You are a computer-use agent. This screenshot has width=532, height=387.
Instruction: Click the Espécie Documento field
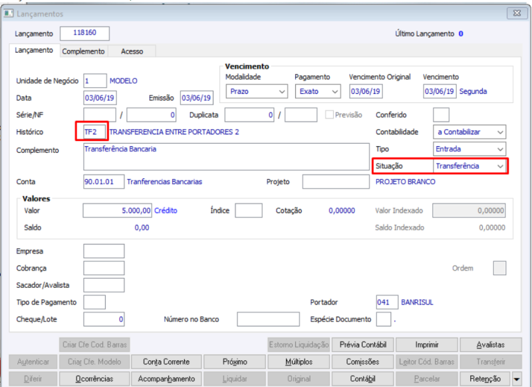tap(384, 319)
